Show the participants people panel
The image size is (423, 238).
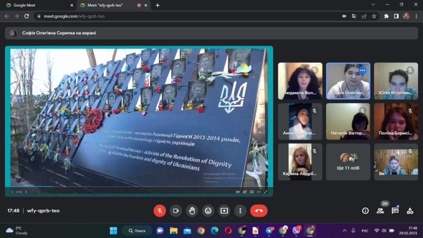[x=380, y=211]
